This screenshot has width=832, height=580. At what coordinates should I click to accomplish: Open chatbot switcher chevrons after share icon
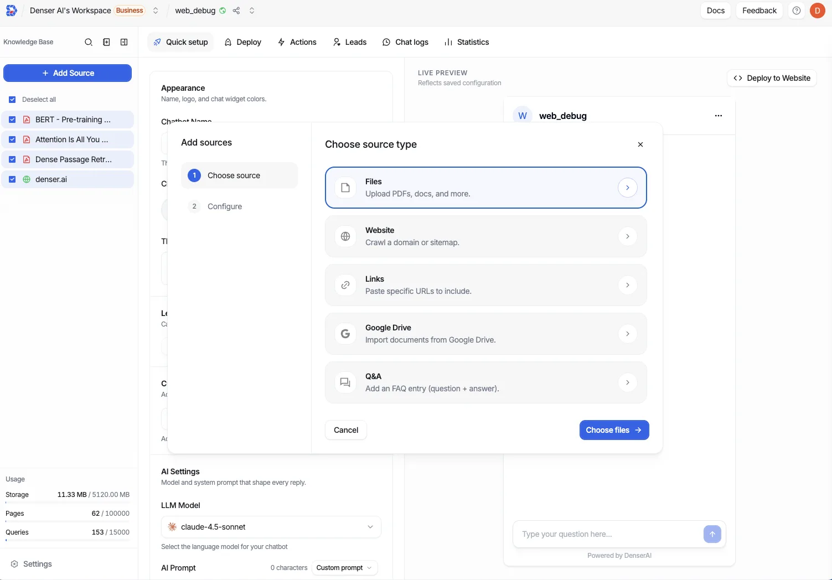tap(252, 11)
